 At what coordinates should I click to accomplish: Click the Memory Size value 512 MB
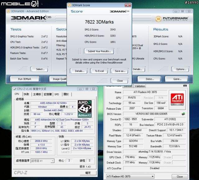pyautogui.click(x=133, y=146)
